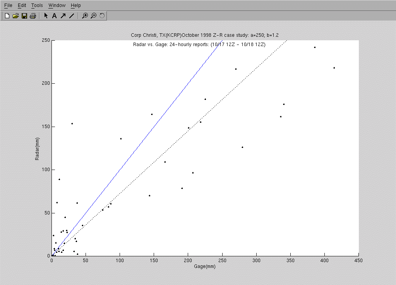Click the 'Gage(mm)' x-axis label

205,266
